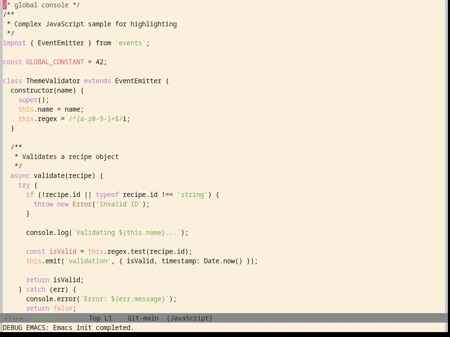Click the number 42
The image size is (450, 337).
tap(99, 62)
